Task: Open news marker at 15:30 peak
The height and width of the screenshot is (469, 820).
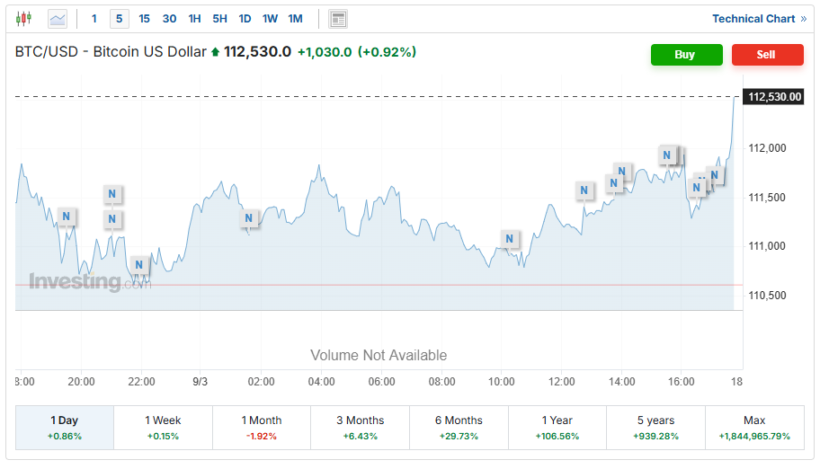Action: [x=667, y=155]
